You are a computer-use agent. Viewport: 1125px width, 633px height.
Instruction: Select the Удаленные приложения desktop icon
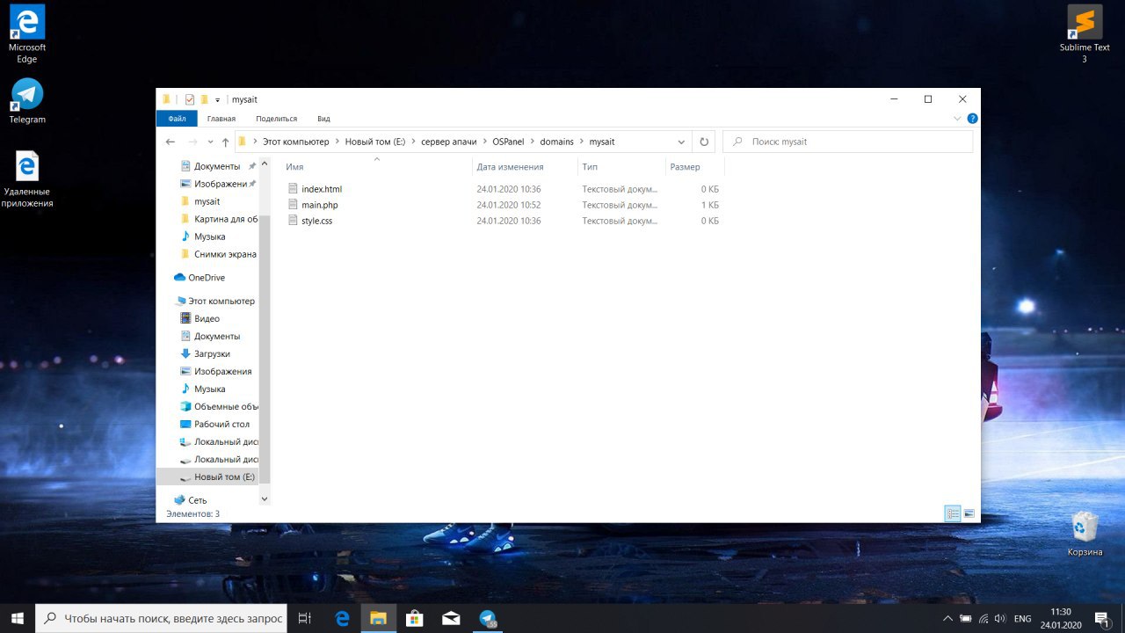tap(27, 179)
